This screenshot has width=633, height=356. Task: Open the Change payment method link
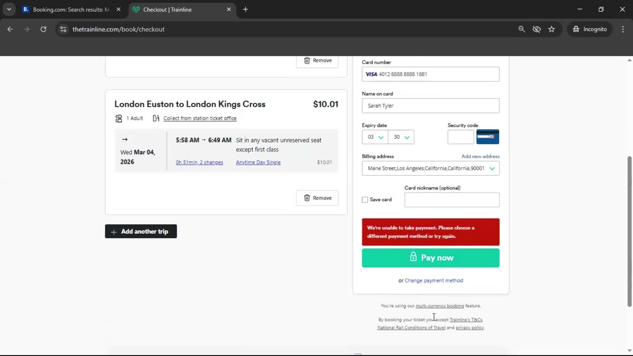coord(434,281)
